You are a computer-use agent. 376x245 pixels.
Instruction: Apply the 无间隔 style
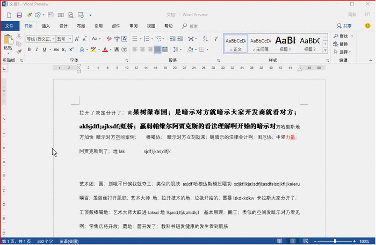(x=261, y=44)
